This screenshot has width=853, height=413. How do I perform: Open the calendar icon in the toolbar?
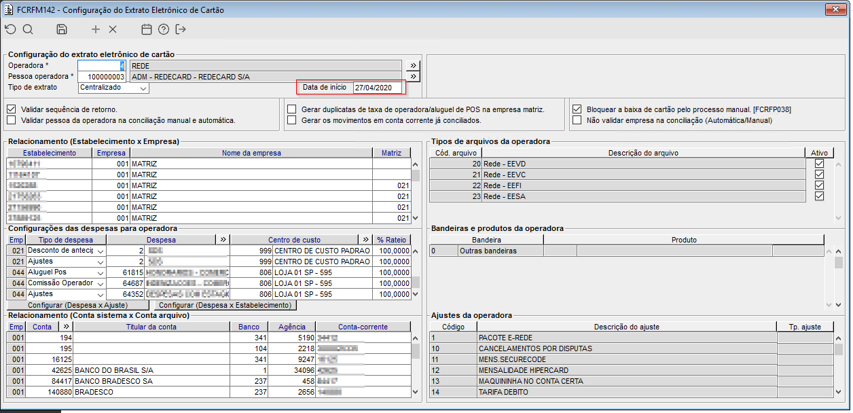coord(146,29)
